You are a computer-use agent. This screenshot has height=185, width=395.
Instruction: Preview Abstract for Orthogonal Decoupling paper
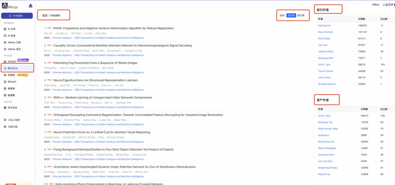tap(62, 125)
